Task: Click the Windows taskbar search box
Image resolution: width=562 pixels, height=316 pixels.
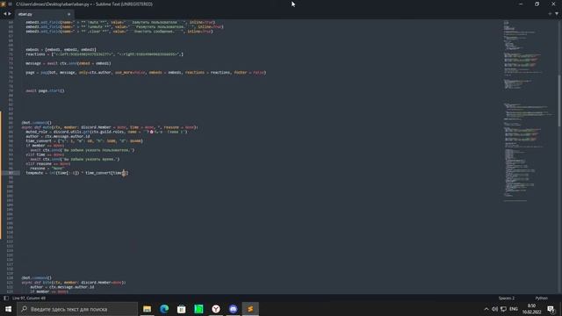Action: (77, 309)
